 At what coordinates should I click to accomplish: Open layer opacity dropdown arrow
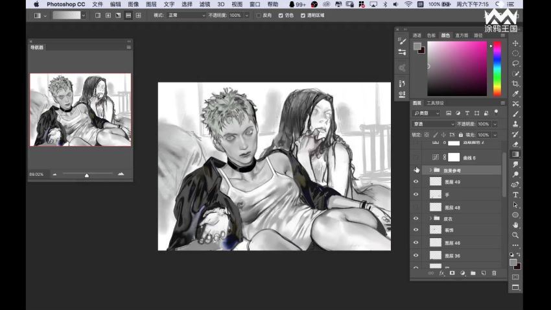click(x=495, y=124)
